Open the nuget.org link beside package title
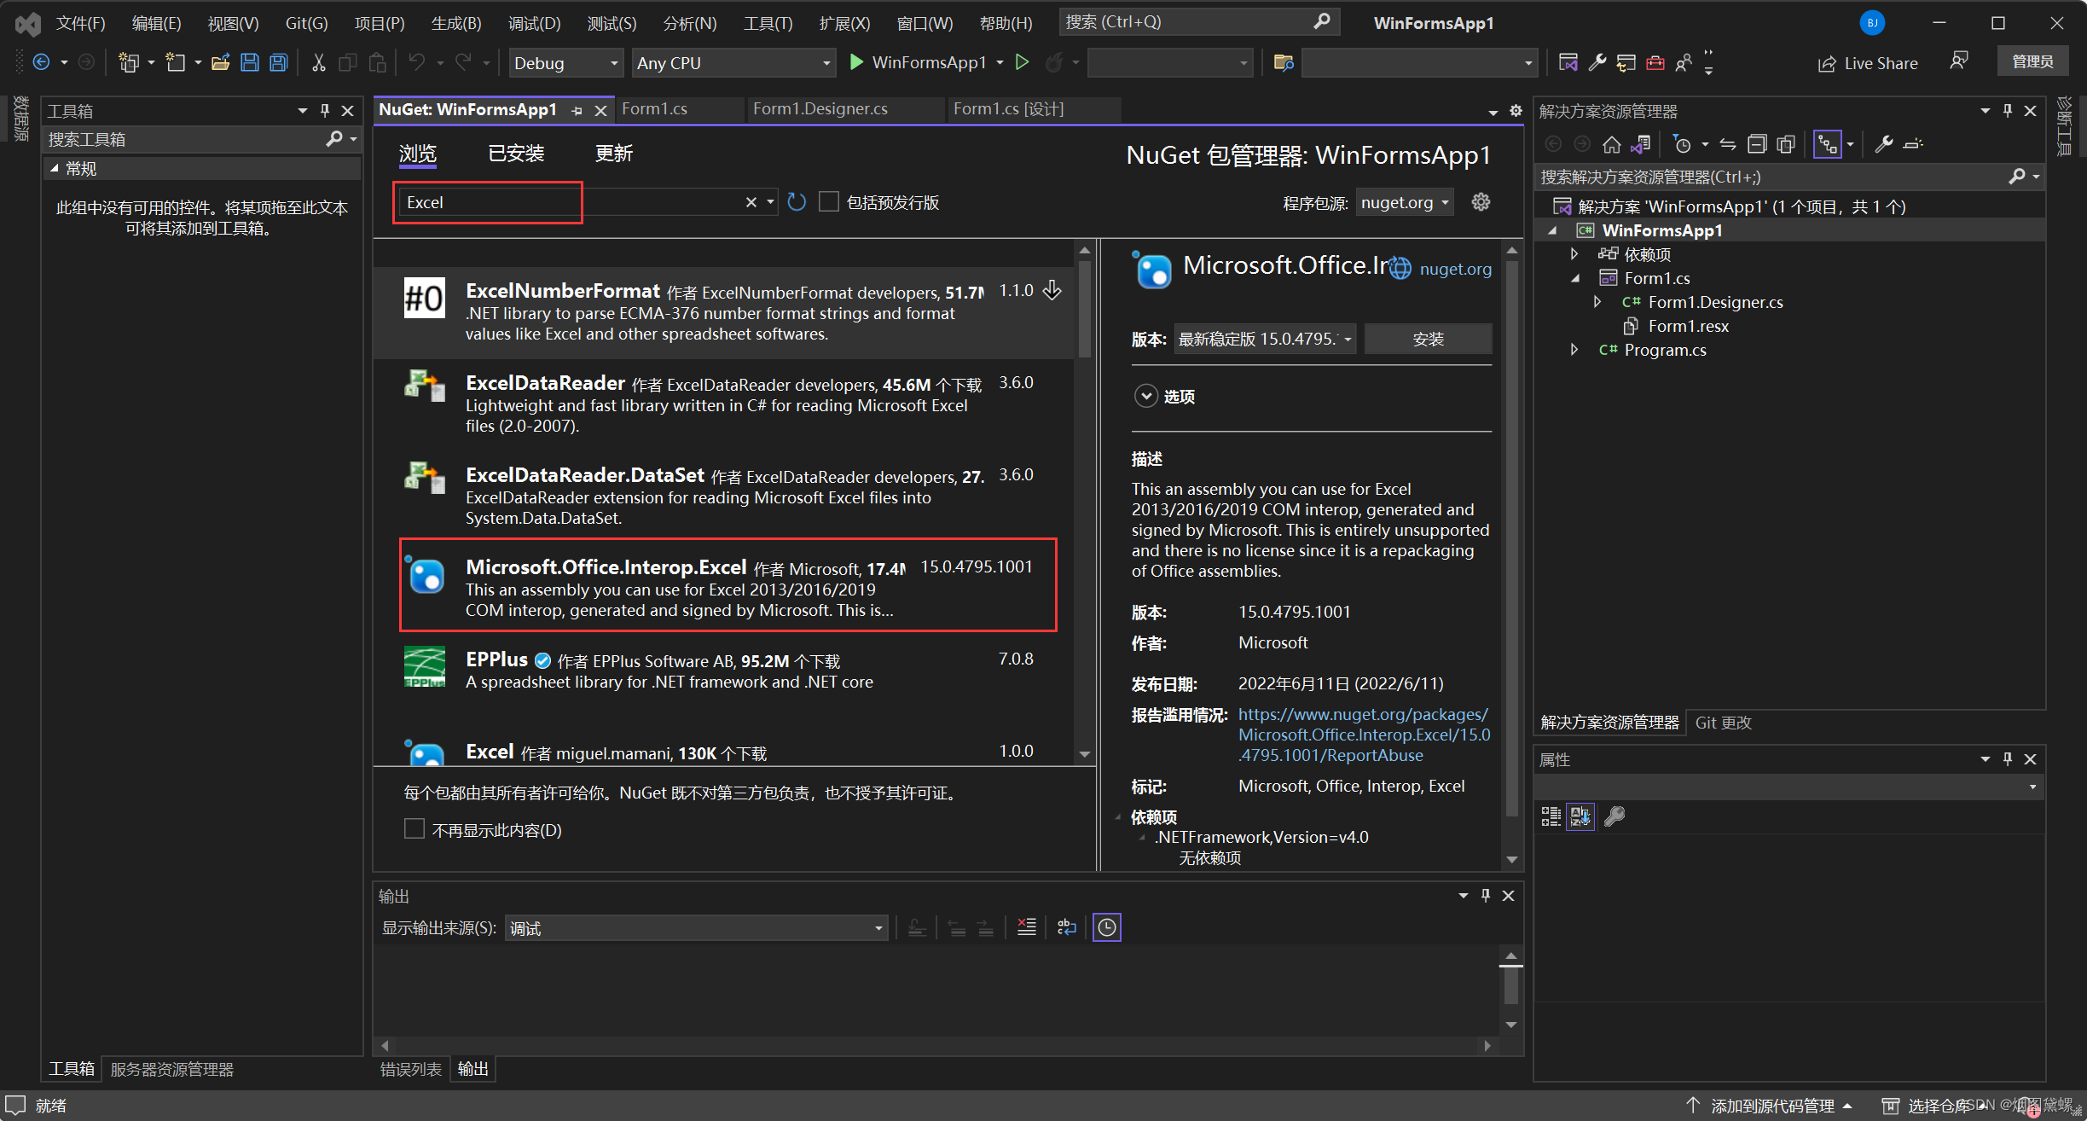2087x1121 pixels. pos(1455,269)
